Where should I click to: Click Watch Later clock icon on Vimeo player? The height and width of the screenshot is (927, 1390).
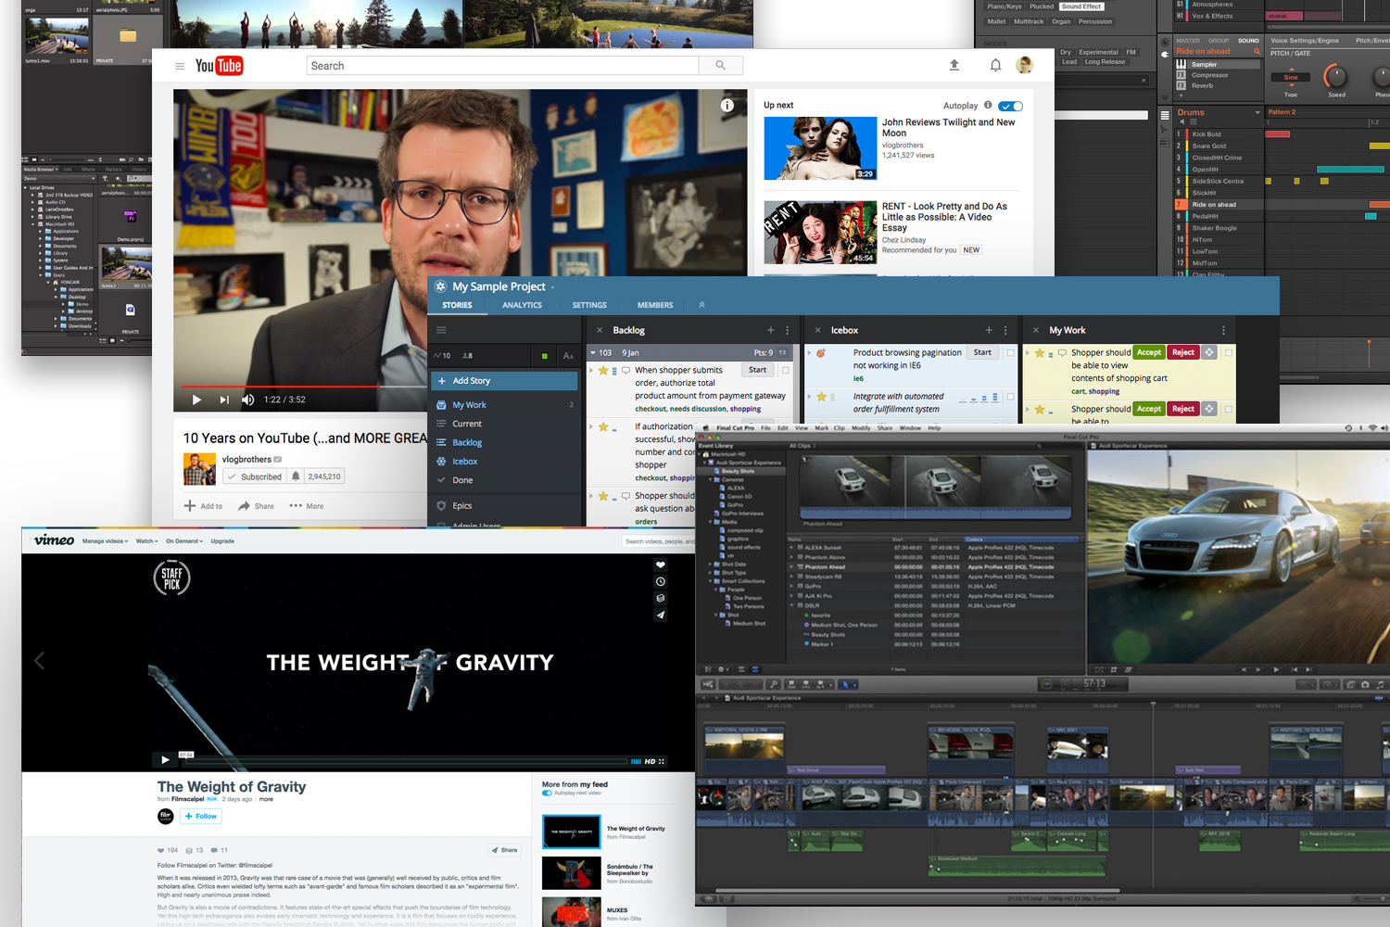point(661,581)
